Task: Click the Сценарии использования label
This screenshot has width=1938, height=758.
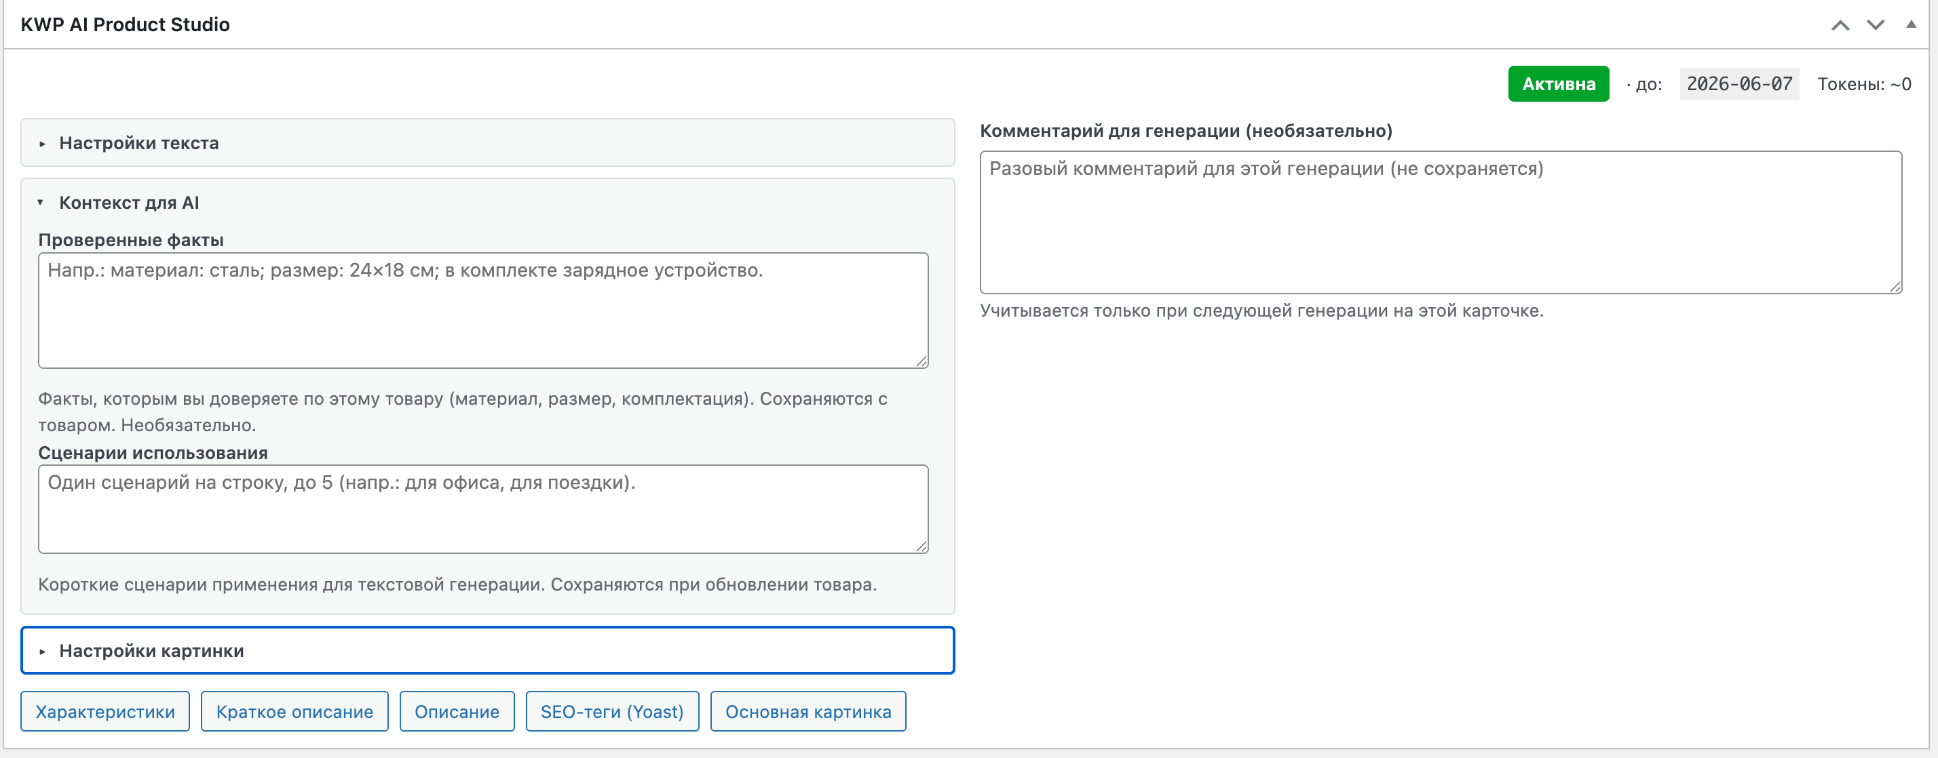Action: (153, 453)
